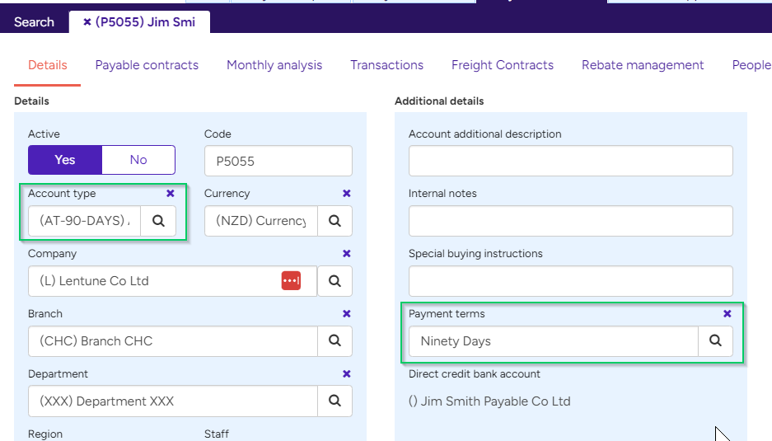Image resolution: width=772 pixels, height=441 pixels.
Task: Switch to the Payable contracts tab
Action: pyautogui.click(x=147, y=65)
